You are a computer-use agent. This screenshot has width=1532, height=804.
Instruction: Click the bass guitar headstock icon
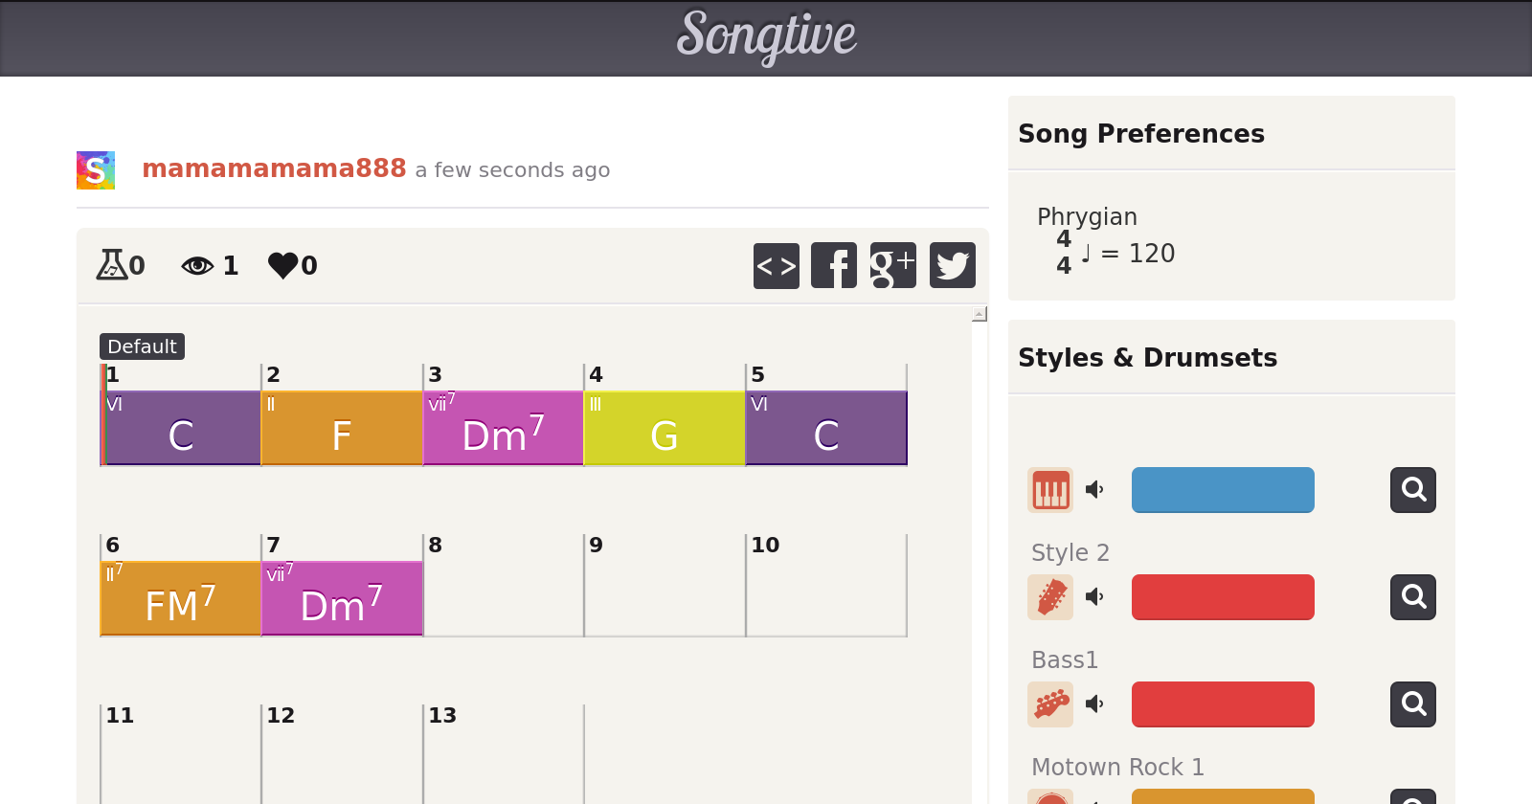coord(1050,704)
